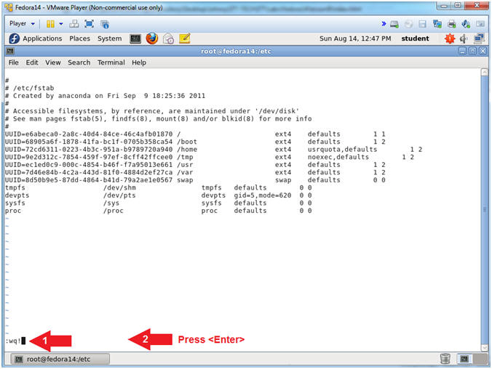Screen dimensions: 492x369
Task: Click the /dev/shm entry text
Action: 119,187
